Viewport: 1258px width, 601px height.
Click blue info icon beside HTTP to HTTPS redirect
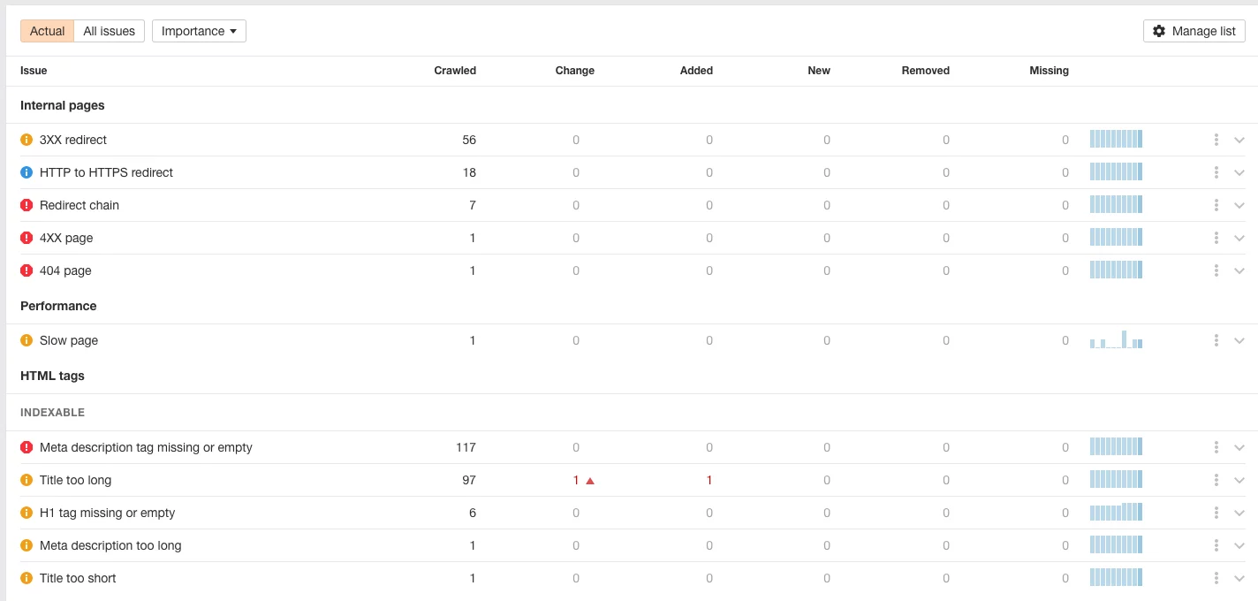click(x=27, y=172)
